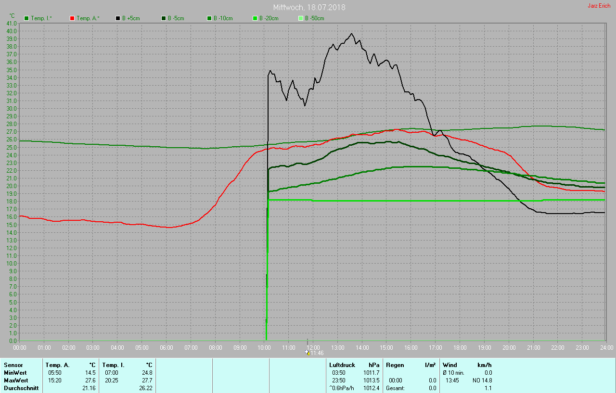Click the light green B -50cm legend square
The height and width of the screenshot is (393, 616).
(x=300, y=18)
